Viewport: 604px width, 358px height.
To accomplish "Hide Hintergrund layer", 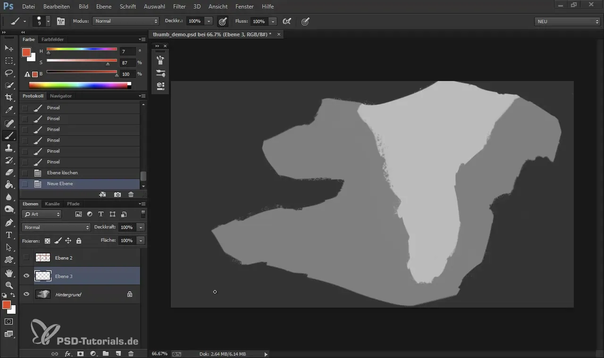I will click(x=26, y=294).
